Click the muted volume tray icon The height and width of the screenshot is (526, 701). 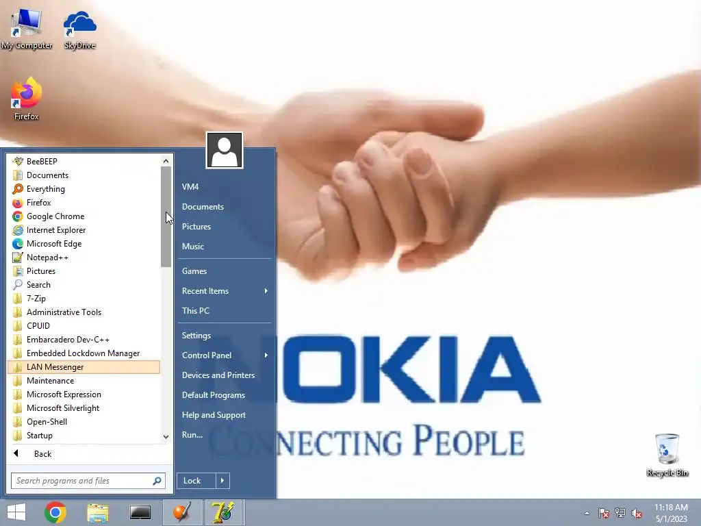pos(637,513)
